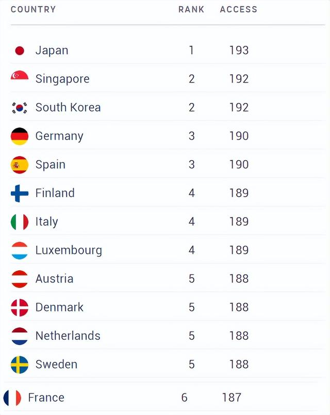
Task: Select Japan's access score 193
Action: pyautogui.click(x=239, y=50)
